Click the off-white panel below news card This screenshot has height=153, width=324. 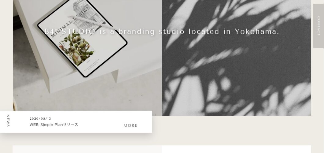(87, 149)
